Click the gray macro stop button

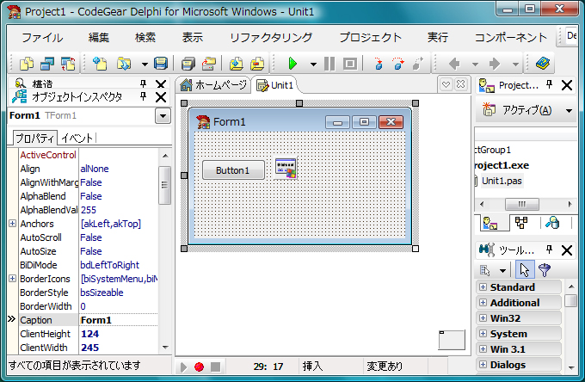215,367
